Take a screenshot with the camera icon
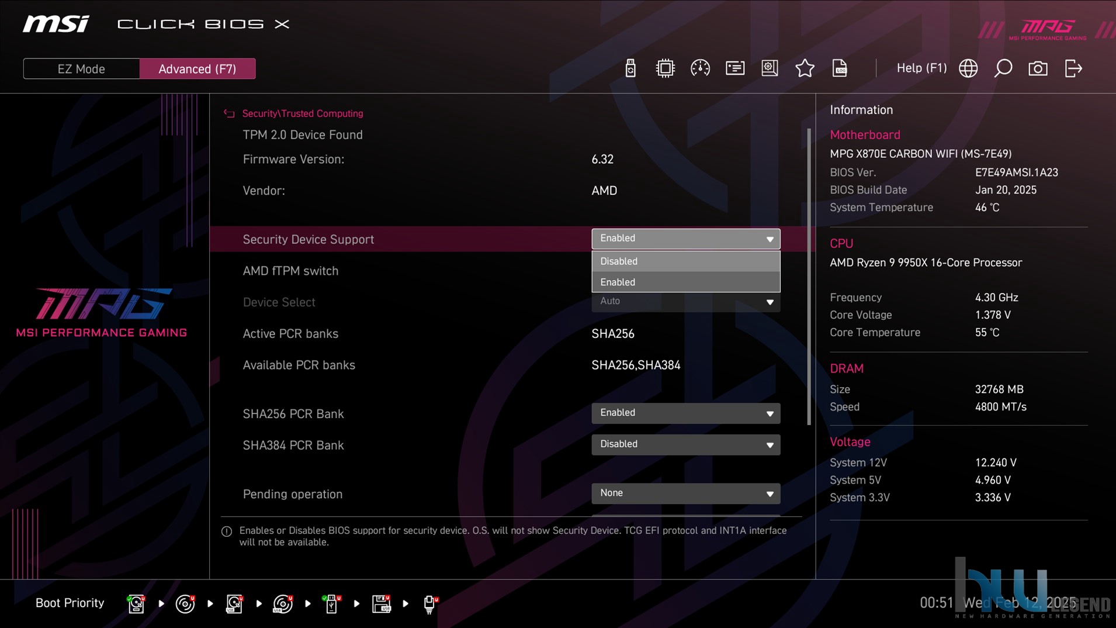 click(x=1038, y=68)
